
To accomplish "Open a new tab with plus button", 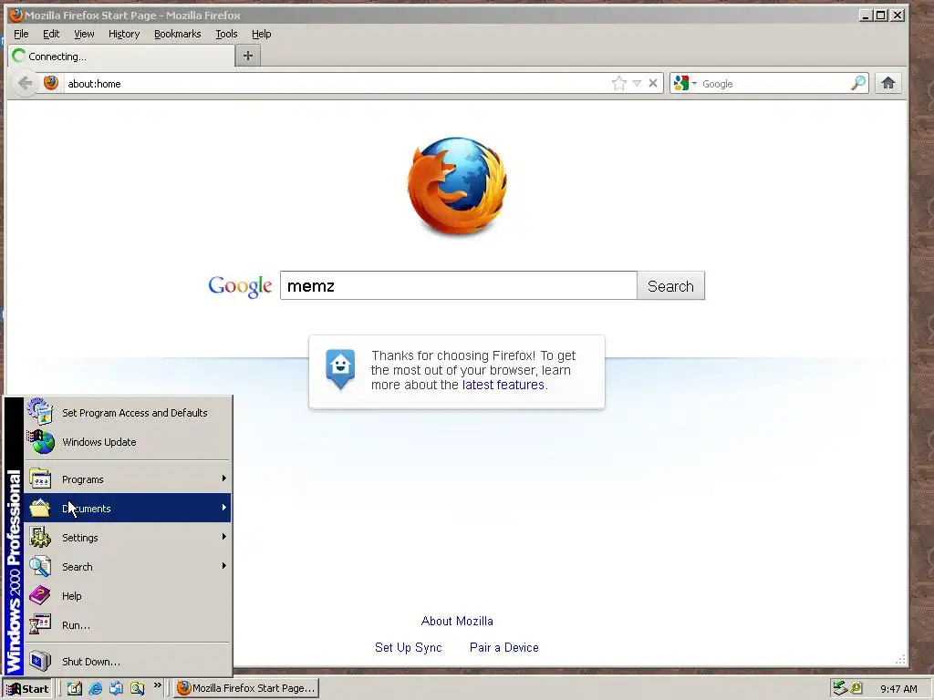I will coord(248,56).
